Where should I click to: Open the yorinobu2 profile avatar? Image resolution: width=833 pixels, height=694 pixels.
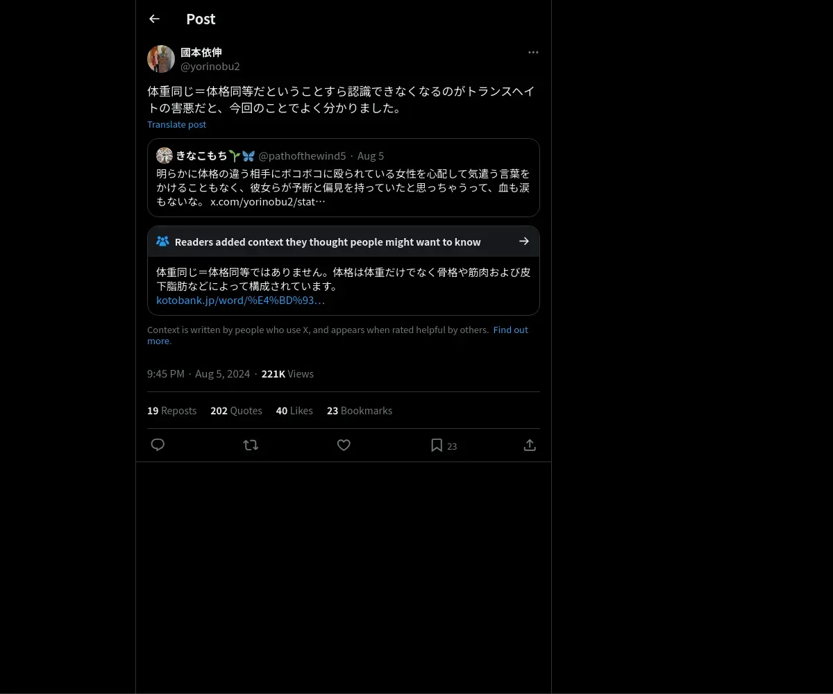pyautogui.click(x=161, y=59)
